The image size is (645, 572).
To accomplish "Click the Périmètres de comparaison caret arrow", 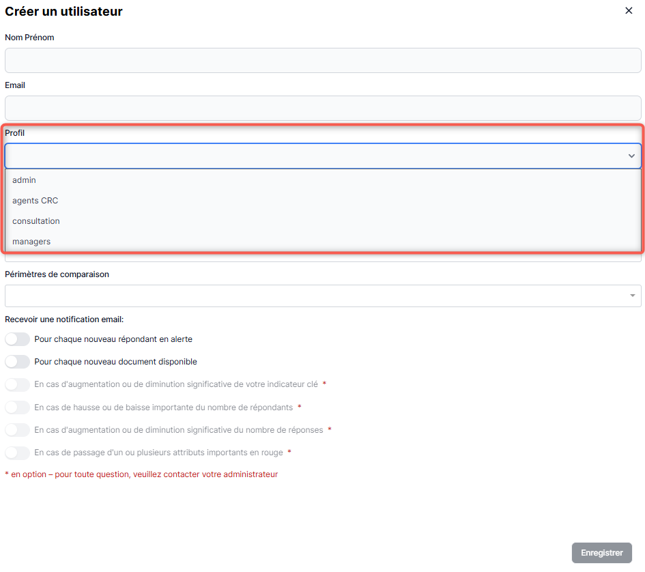I will click(x=632, y=296).
